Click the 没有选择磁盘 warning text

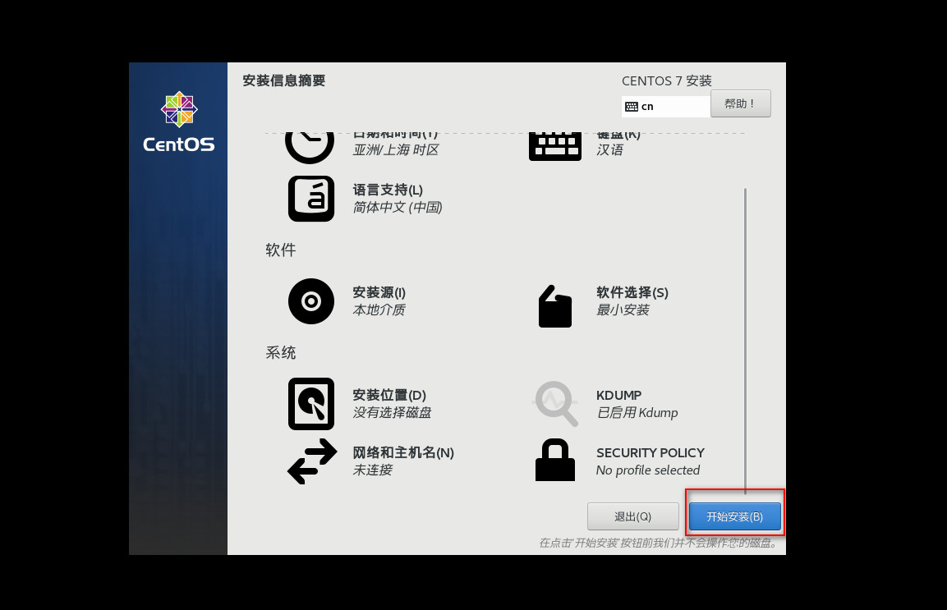tap(393, 413)
